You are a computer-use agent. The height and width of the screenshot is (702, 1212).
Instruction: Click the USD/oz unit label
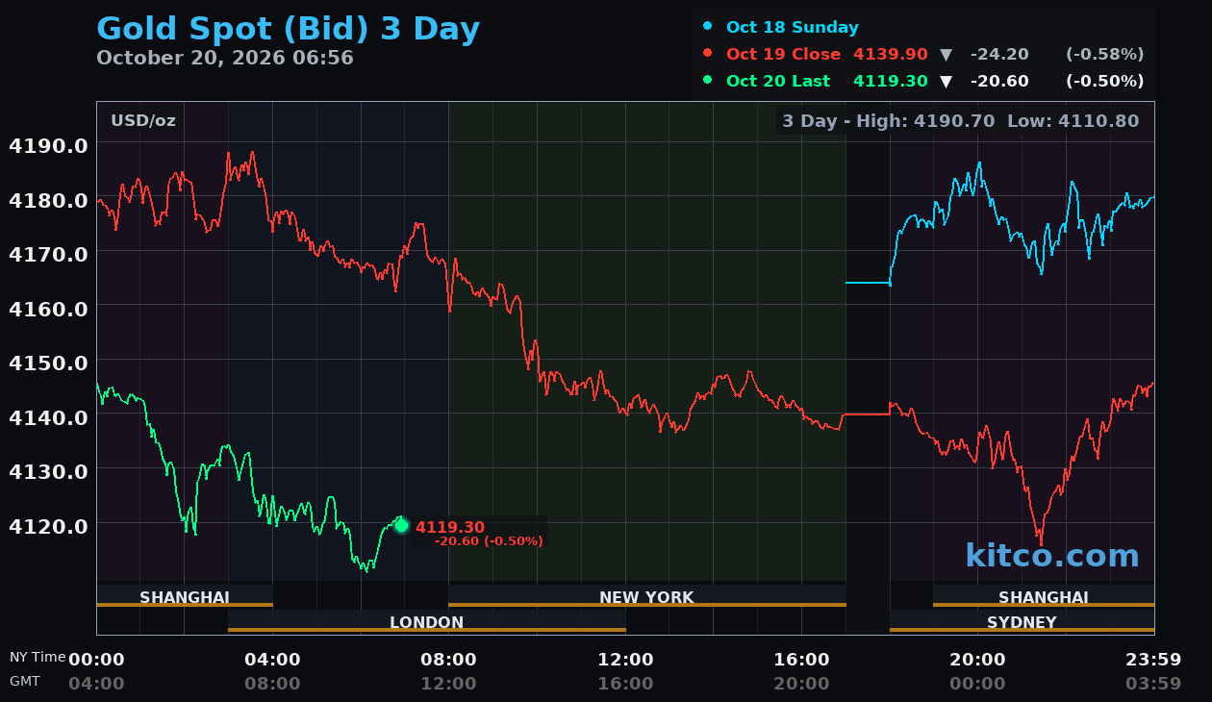(x=143, y=120)
